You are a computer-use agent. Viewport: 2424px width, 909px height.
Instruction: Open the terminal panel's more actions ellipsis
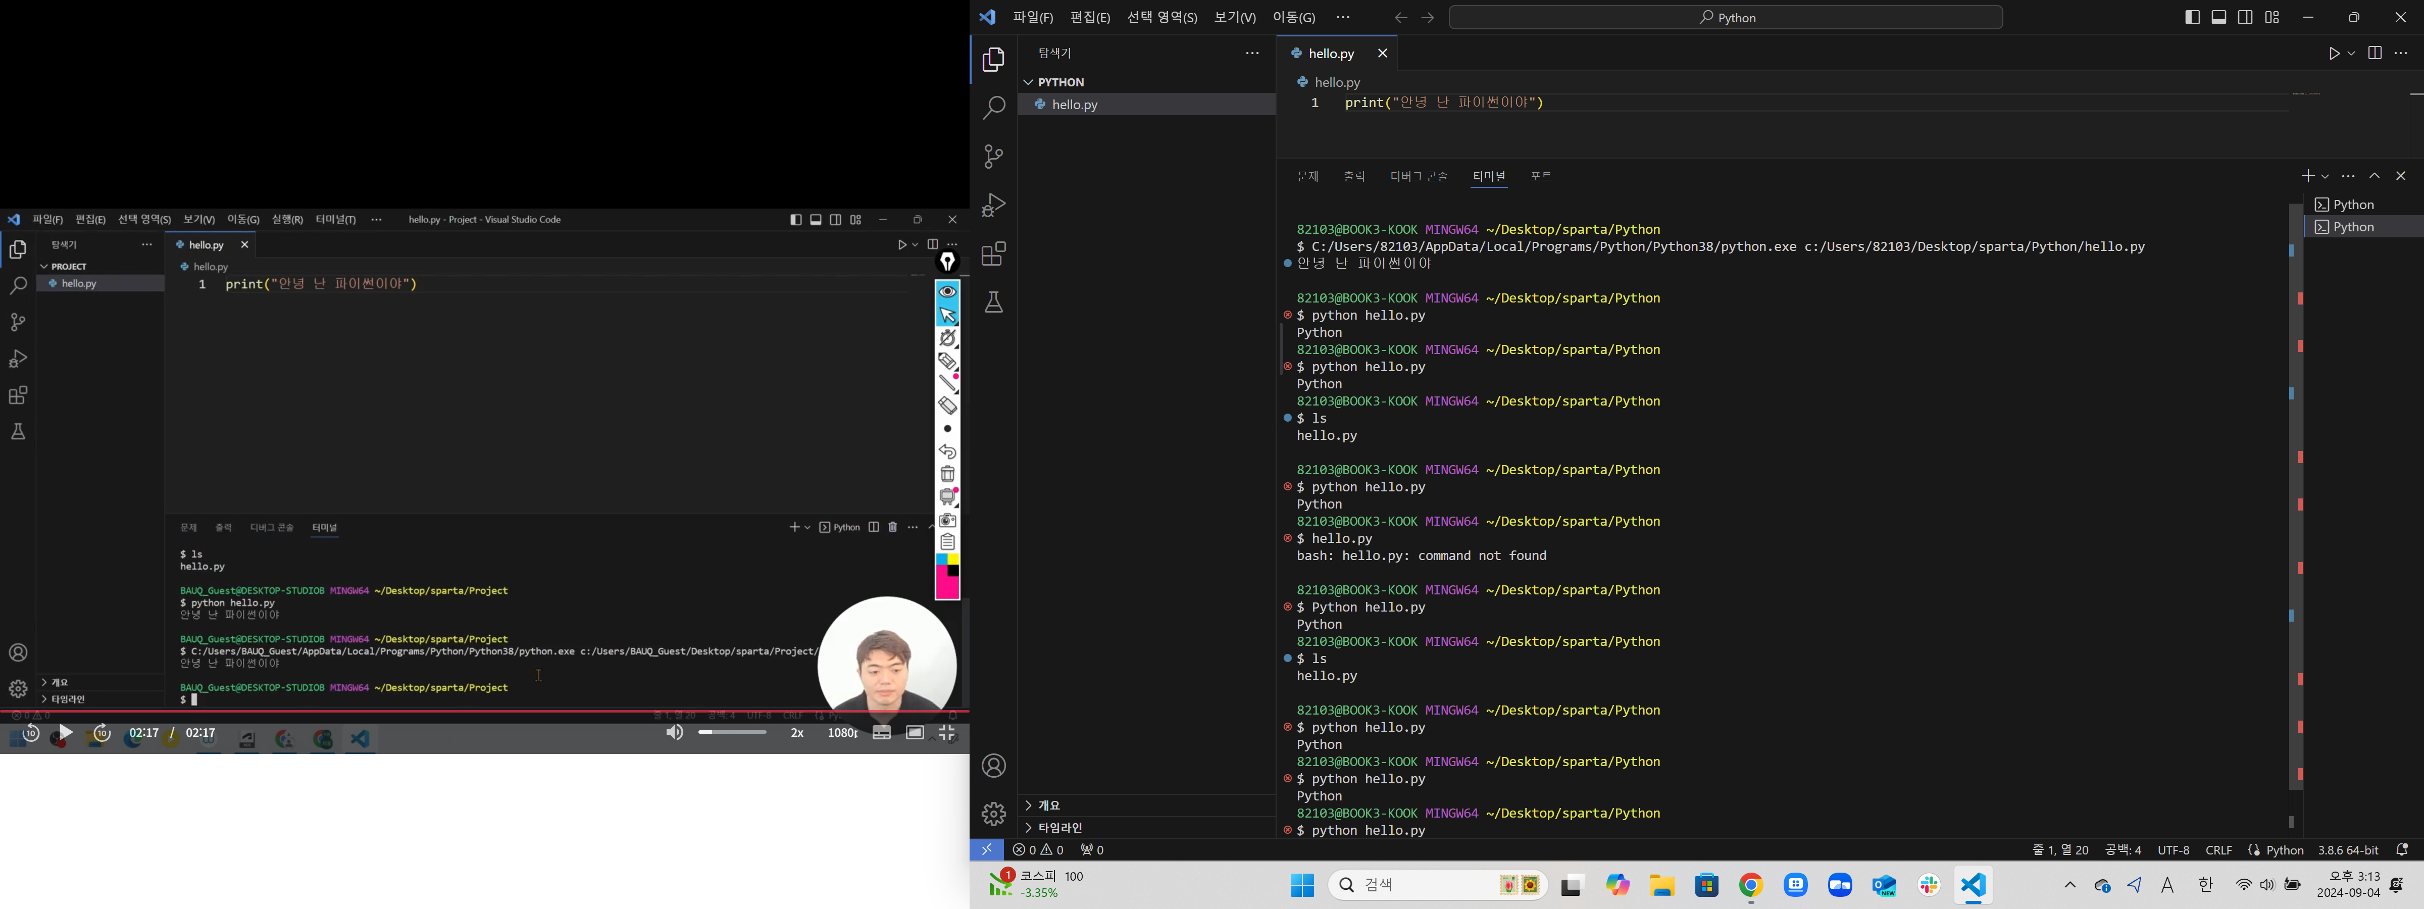pyautogui.click(x=2349, y=176)
